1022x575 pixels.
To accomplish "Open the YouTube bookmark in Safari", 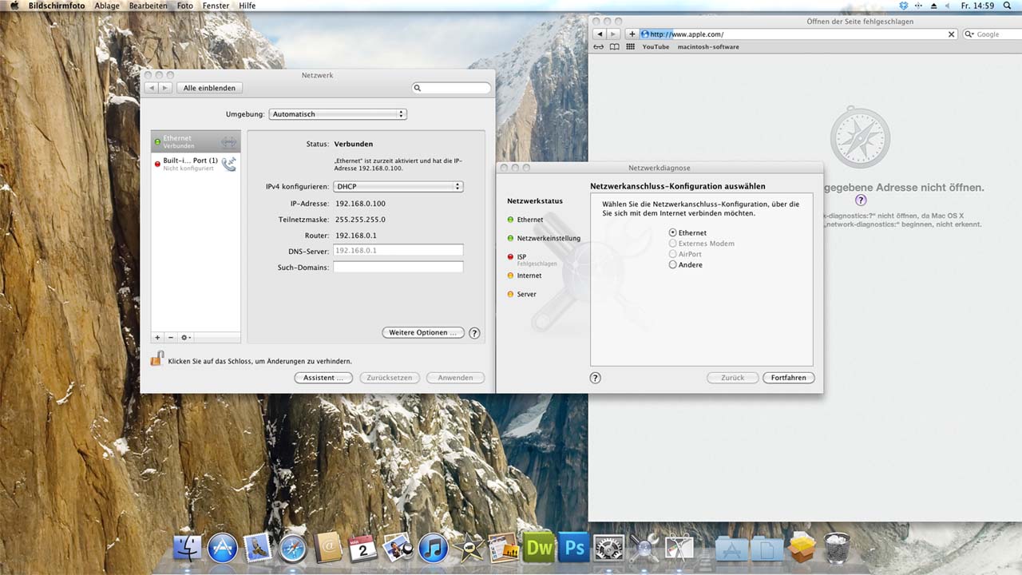I will click(656, 47).
